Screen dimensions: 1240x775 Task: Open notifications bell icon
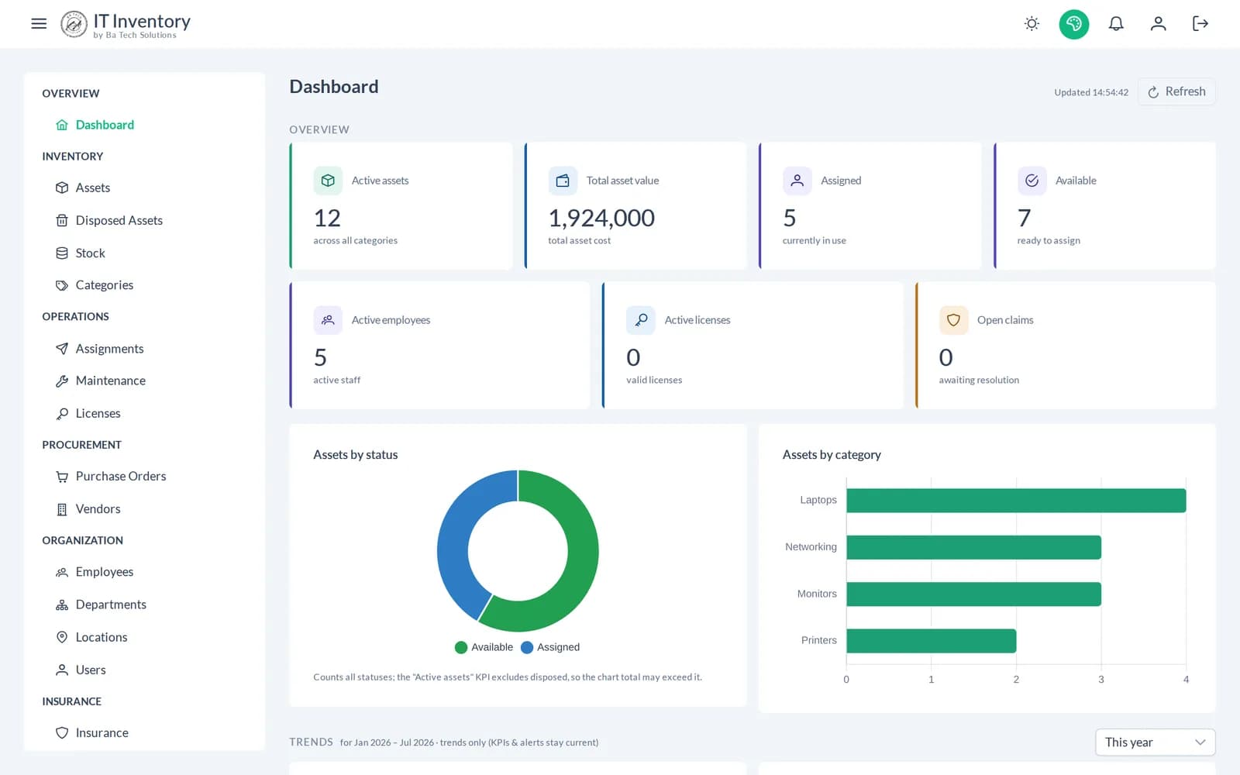1116,24
